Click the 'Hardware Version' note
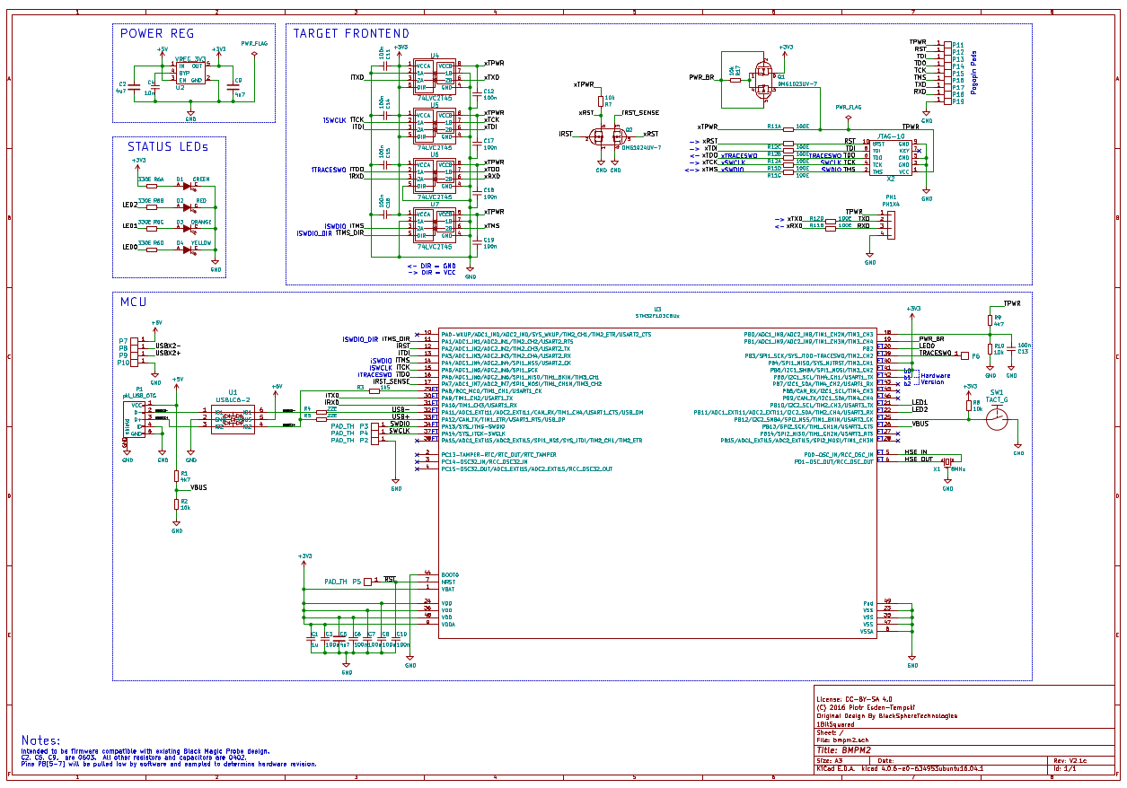The width and height of the screenshot is (1127, 788). point(935,379)
